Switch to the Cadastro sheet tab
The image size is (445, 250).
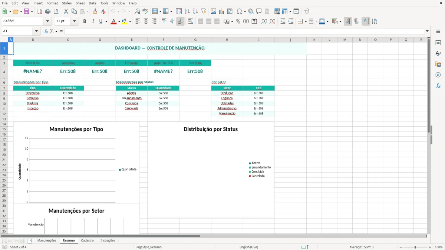tap(87, 241)
